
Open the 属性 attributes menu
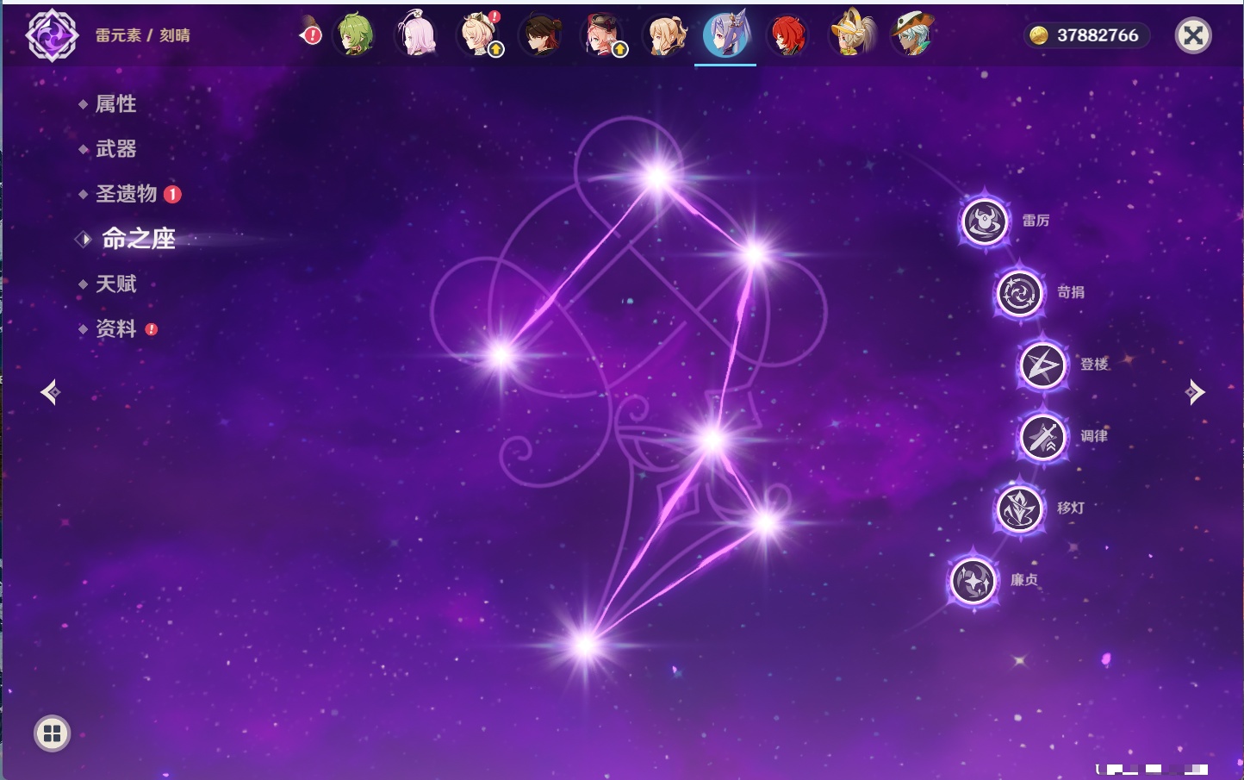point(115,104)
